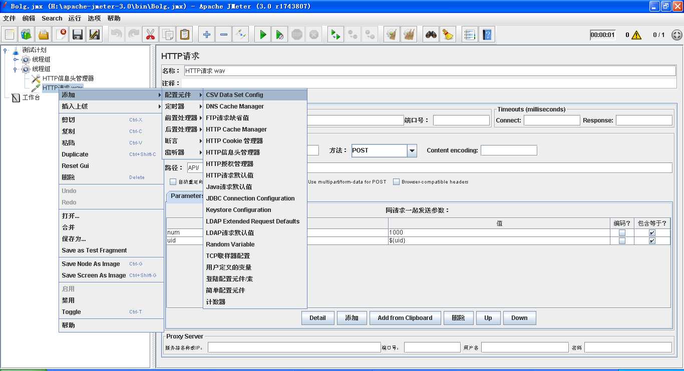Open the 运行 menu

click(x=75, y=18)
